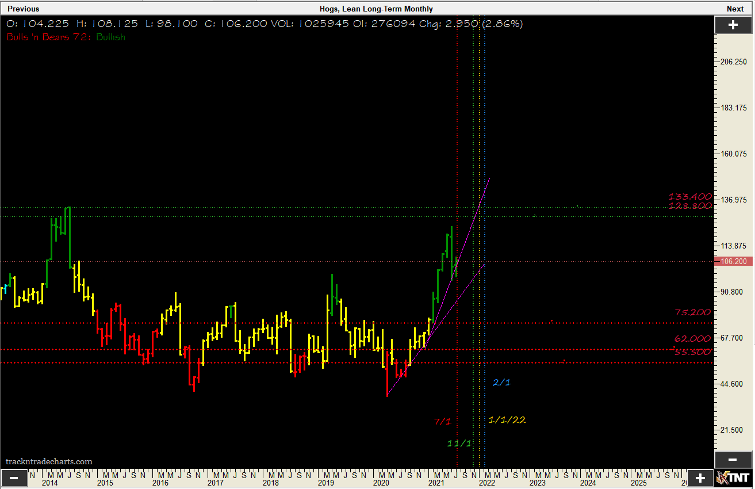Click the 2016 year label on time axis
The width and height of the screenshot is (755, 489).
[x=160, y=483]
